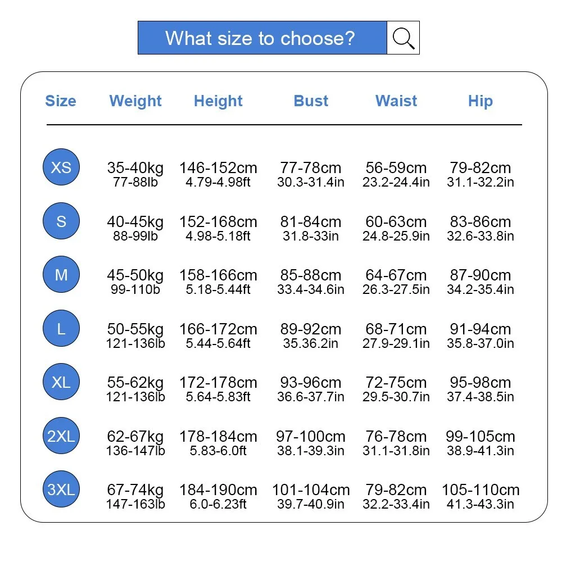
Task: Select the 158-166cm height cell
Action: point(218,275)
